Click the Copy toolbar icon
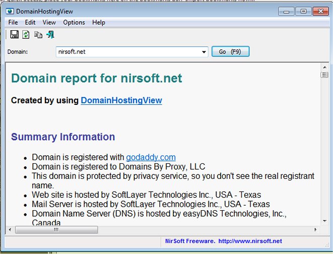The height and width of the screenshot is (254, 333). click(38, 35)
